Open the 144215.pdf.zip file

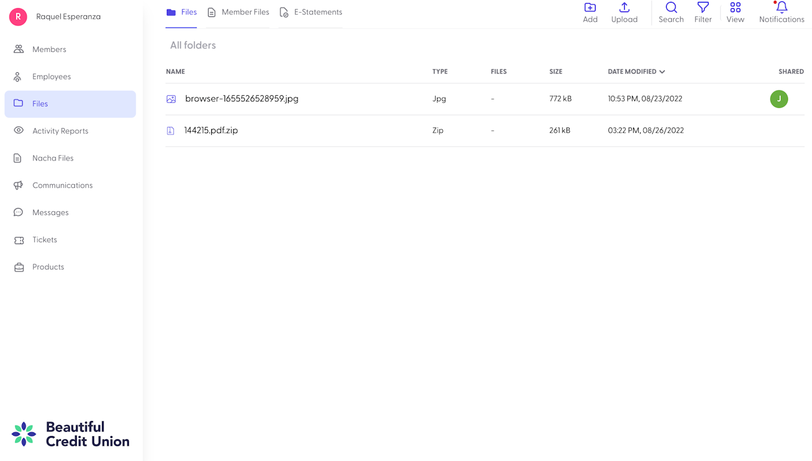211,131
